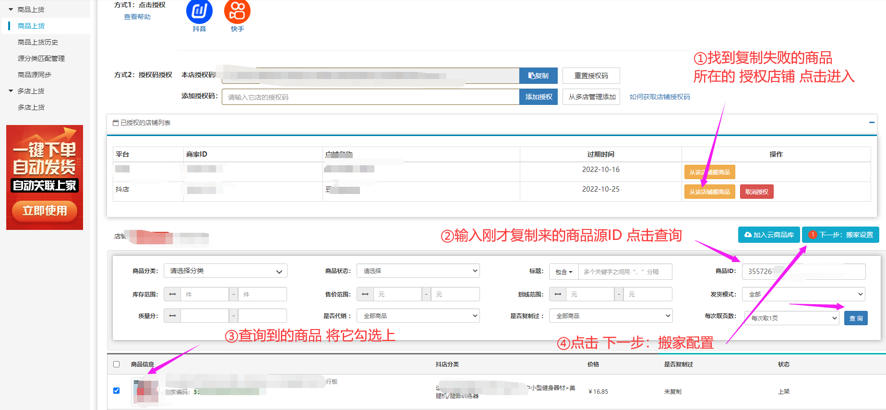This screenshot has width=886, height=410.
Task: Open the 如何获取店铺授权码 link
Action: coord(659,97)
